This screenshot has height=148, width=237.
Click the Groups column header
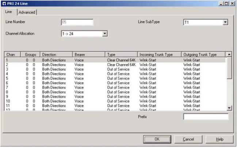point(30,55)
